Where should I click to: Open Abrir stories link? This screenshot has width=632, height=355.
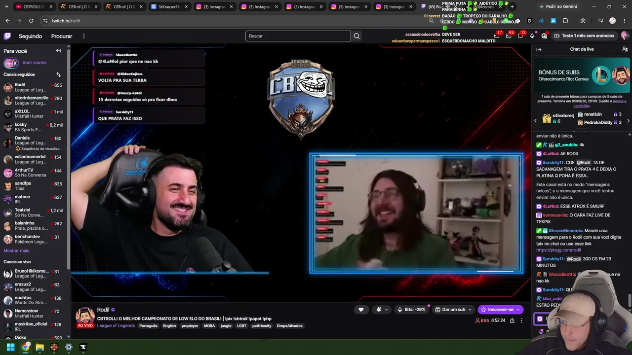click(35, 63)
